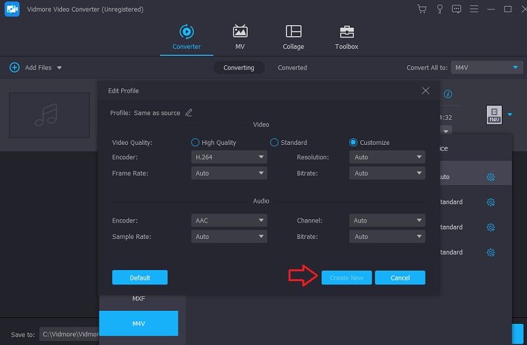
Task: Open the Convert All to M4V dropdown
Action: tap(487, 68)
